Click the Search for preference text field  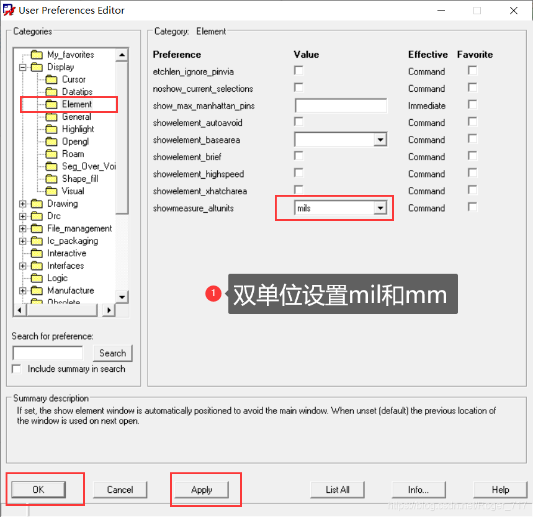(x=48, y=353)
